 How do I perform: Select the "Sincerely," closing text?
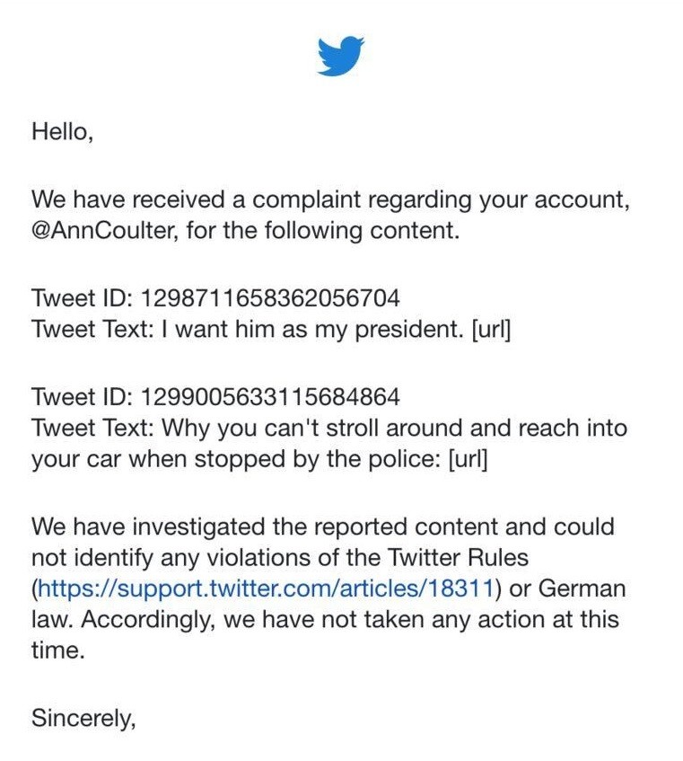(83, 718)
